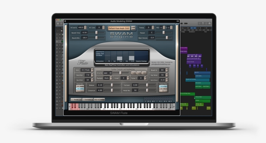266x143 pixels.
Task: Adjust the Breath N. stepper arrows
Action: point(167,70)
